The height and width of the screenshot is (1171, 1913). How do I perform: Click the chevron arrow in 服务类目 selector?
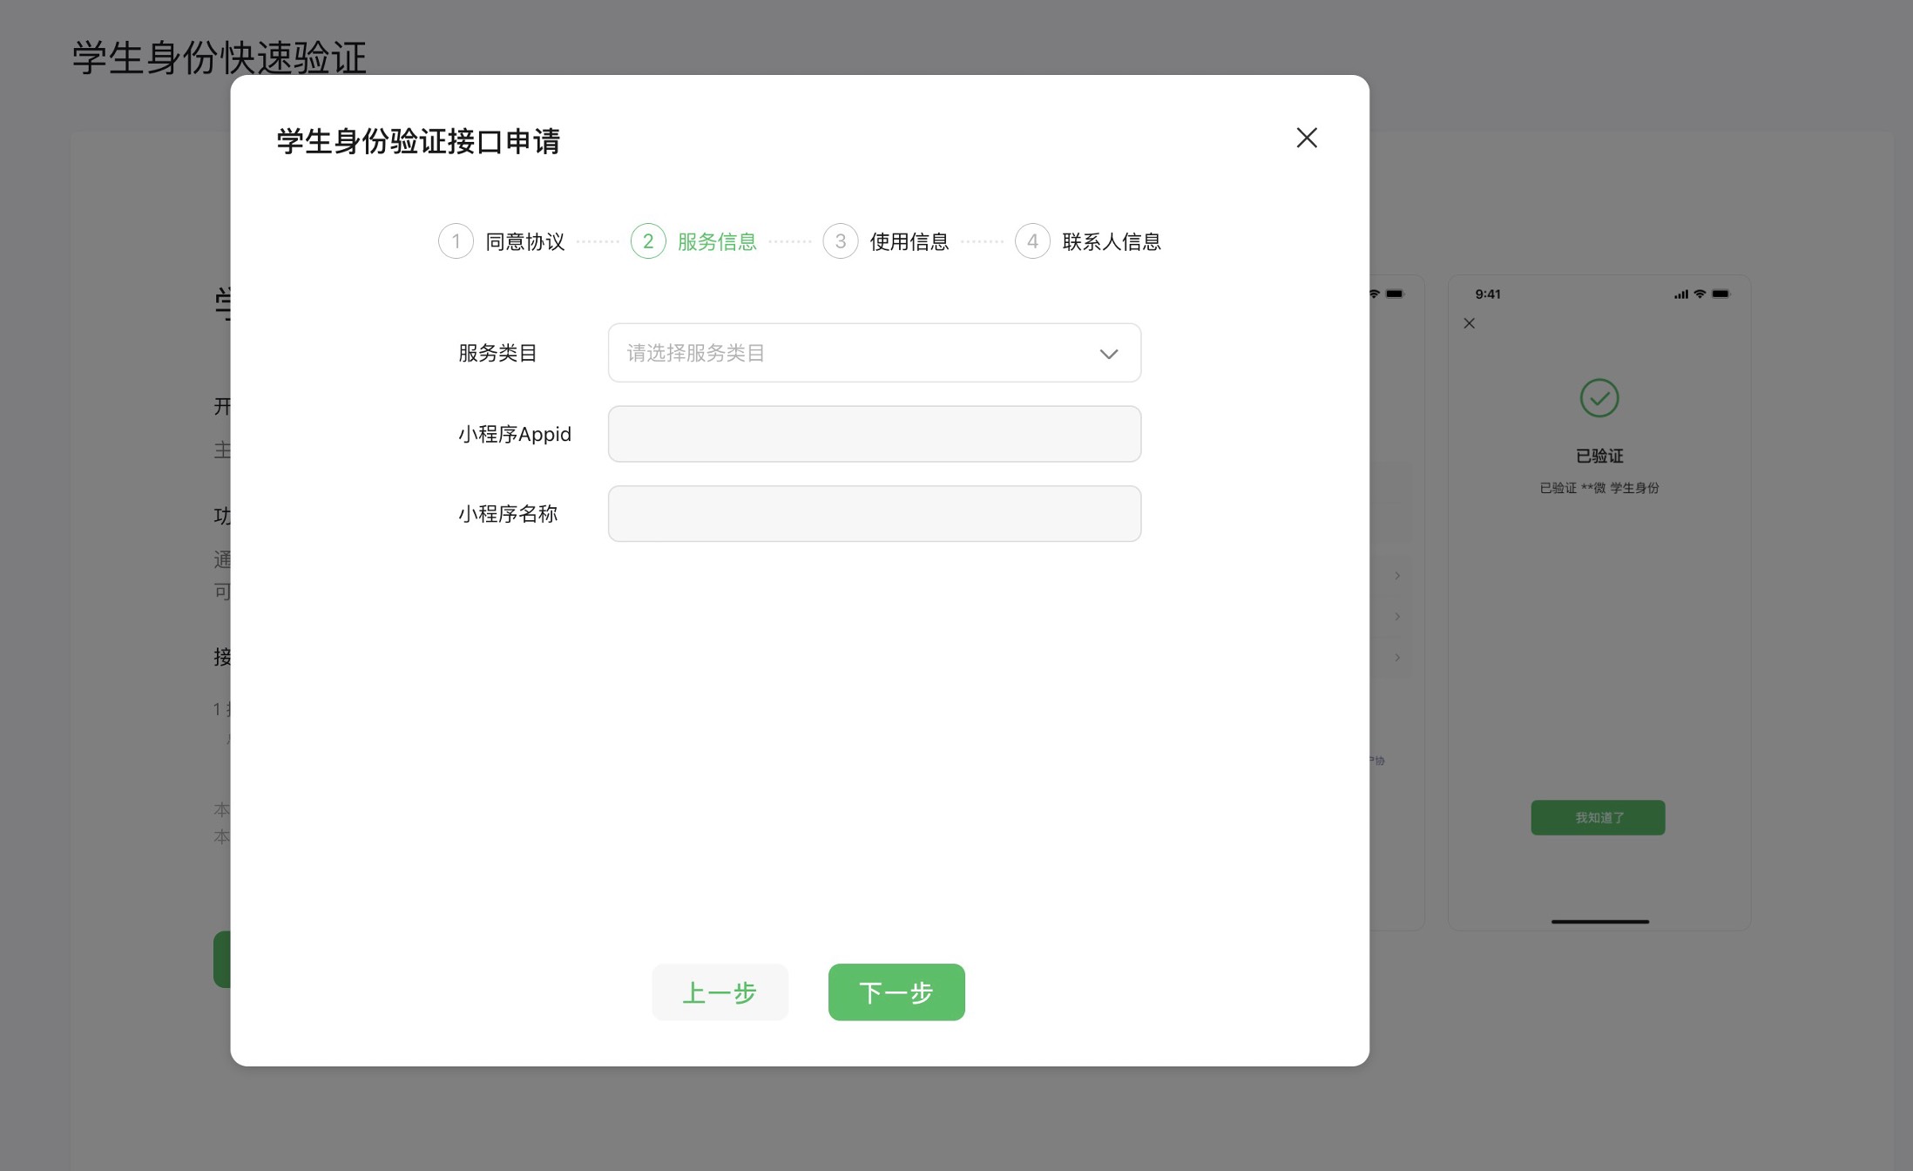(x=1108, y=354)
